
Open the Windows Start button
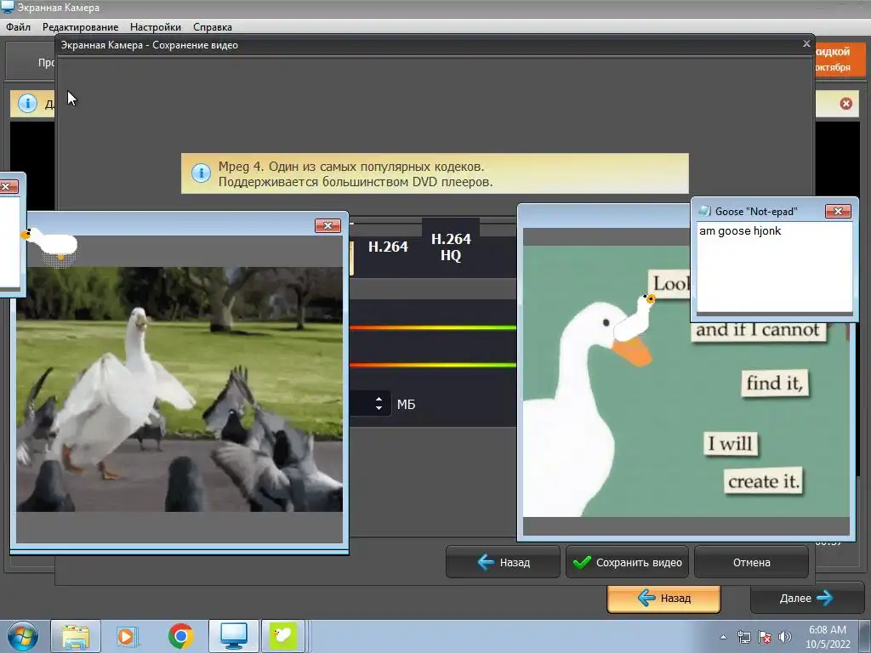(x=23, y=636)
